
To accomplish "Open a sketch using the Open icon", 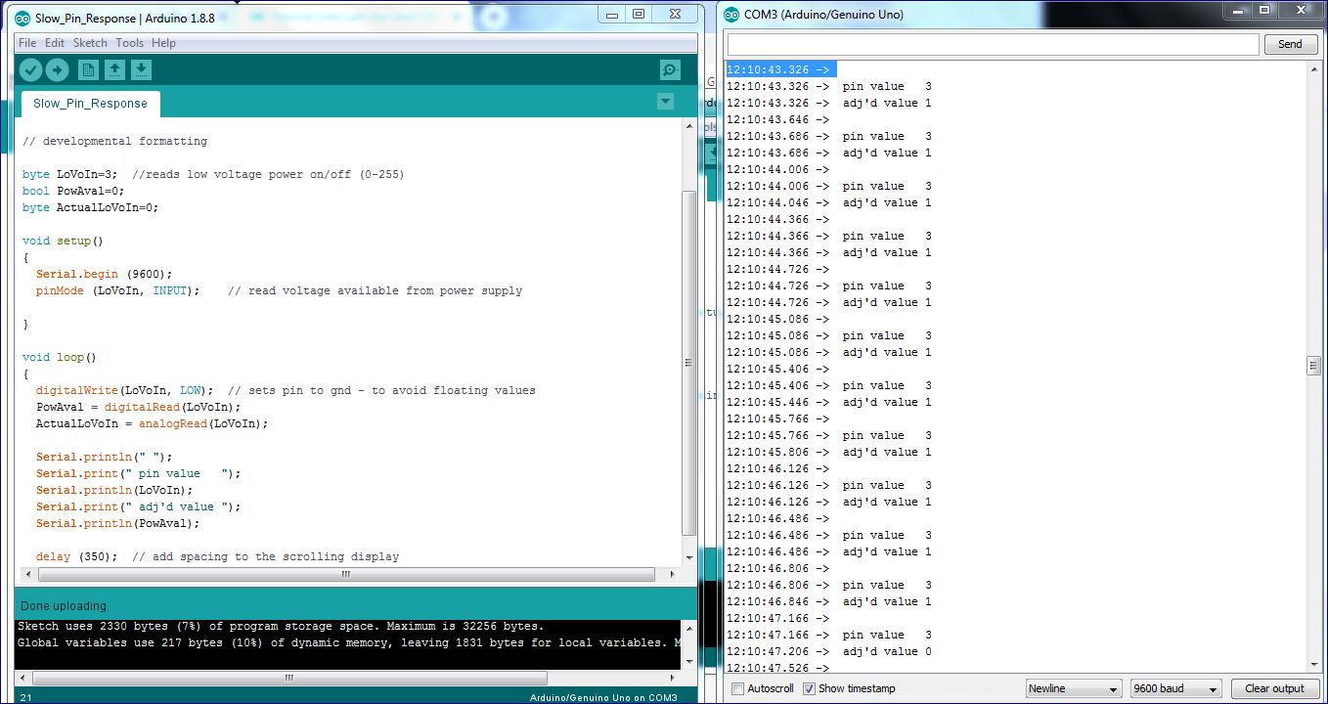I will (x=114, y=69).
